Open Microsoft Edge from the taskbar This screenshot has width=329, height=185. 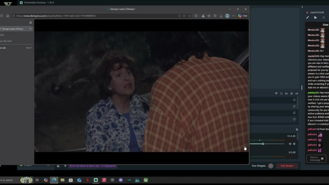click(x=54, y=180)
